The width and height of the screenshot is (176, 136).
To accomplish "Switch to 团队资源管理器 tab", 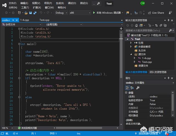I will [x=158, y=72].
